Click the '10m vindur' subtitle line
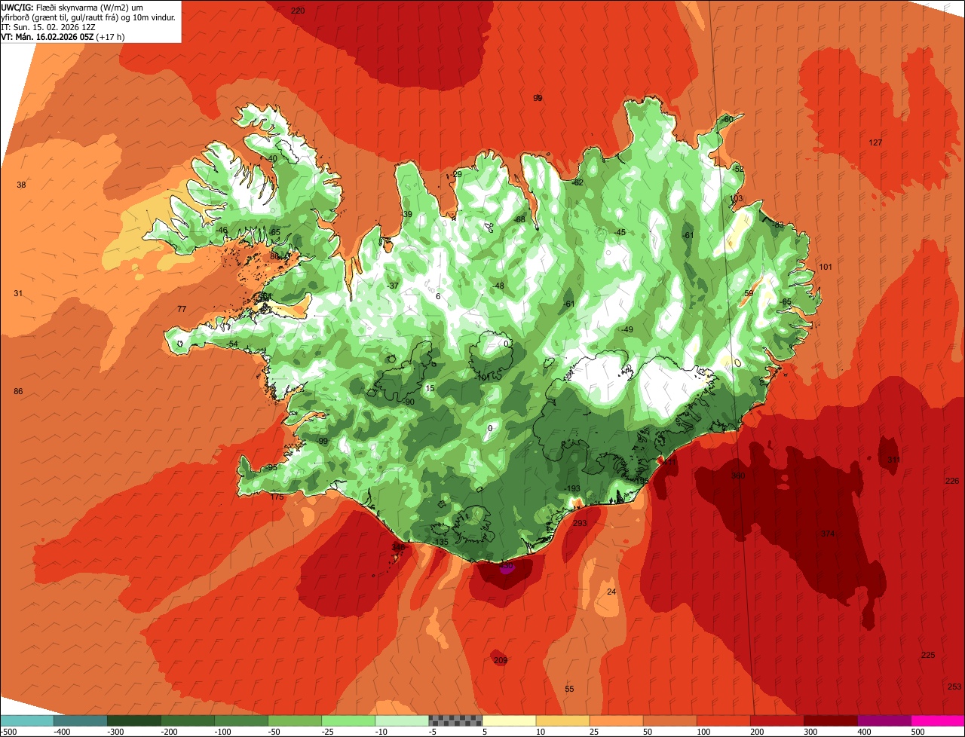The width and height of the screenshot is (965, 737). click(88, 17)
